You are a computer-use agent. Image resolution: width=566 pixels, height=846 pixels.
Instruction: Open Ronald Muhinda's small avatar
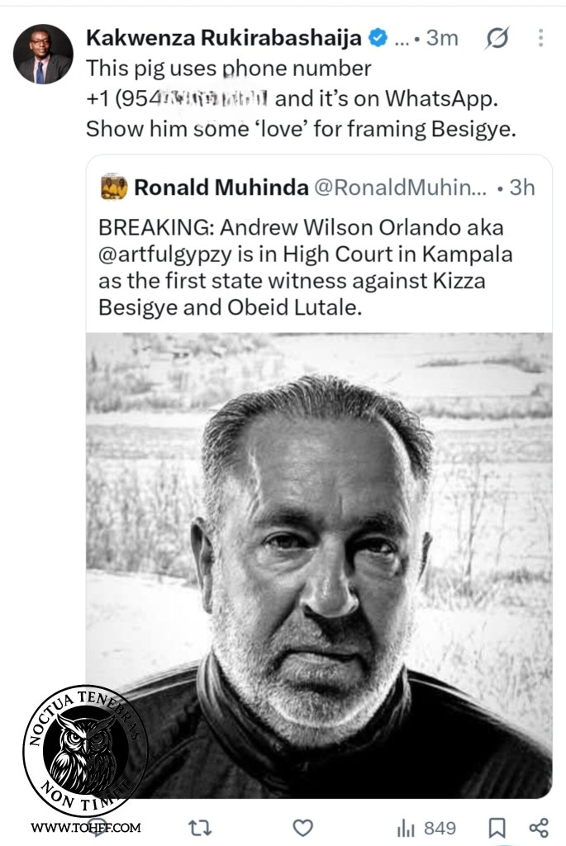[x=114, y=188]
